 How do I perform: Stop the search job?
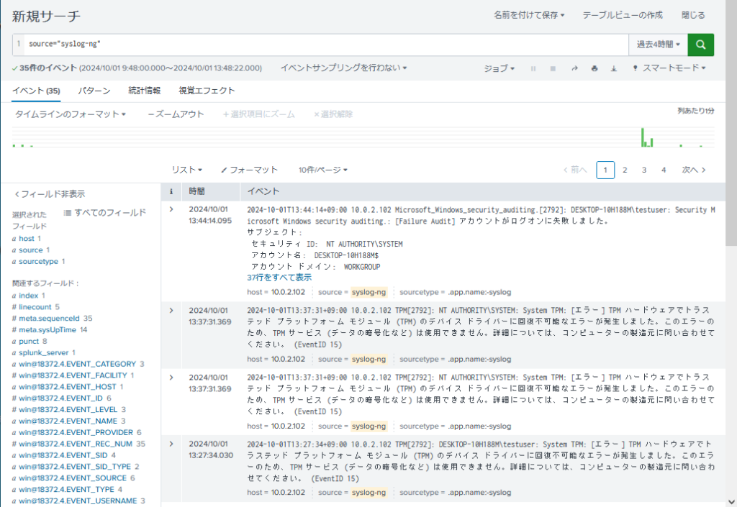(x=553, y=68)
